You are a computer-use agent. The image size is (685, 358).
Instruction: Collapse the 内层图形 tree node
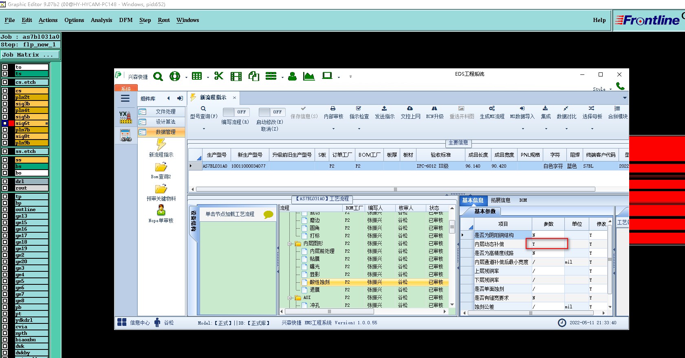(290, 244)
